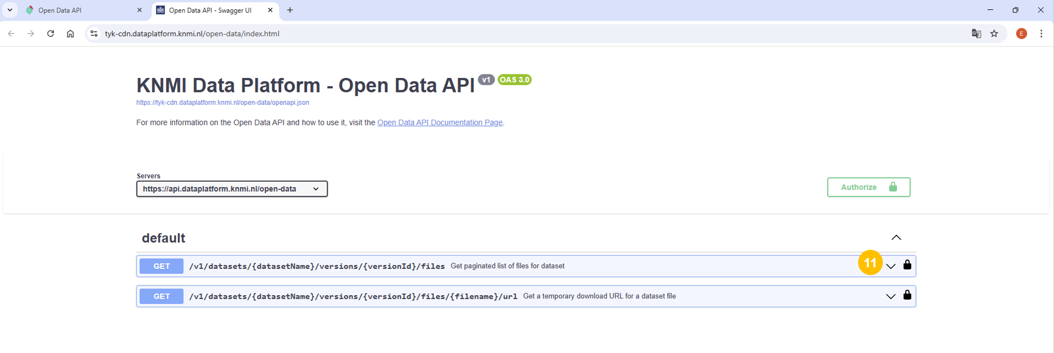
Task: Open Chrome's three-dot menu
Action: coord(1041,34)
